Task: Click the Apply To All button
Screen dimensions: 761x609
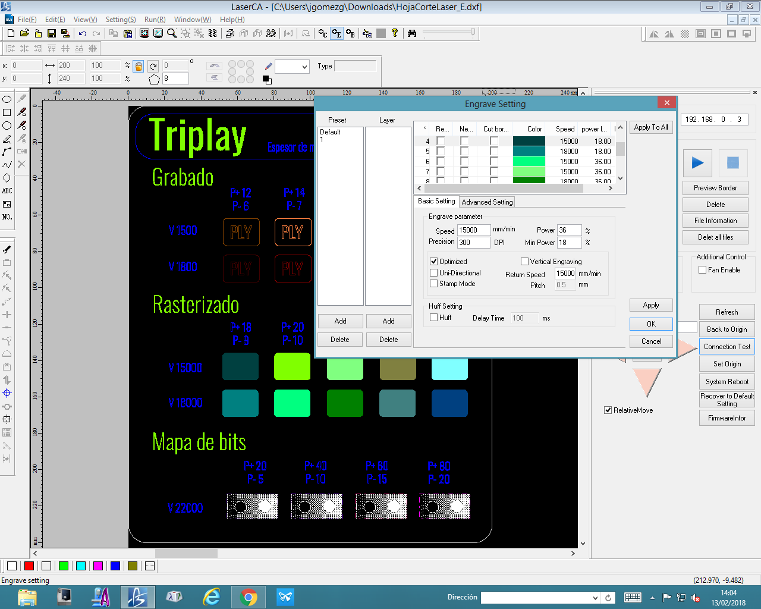Action: tap(651, 127)
